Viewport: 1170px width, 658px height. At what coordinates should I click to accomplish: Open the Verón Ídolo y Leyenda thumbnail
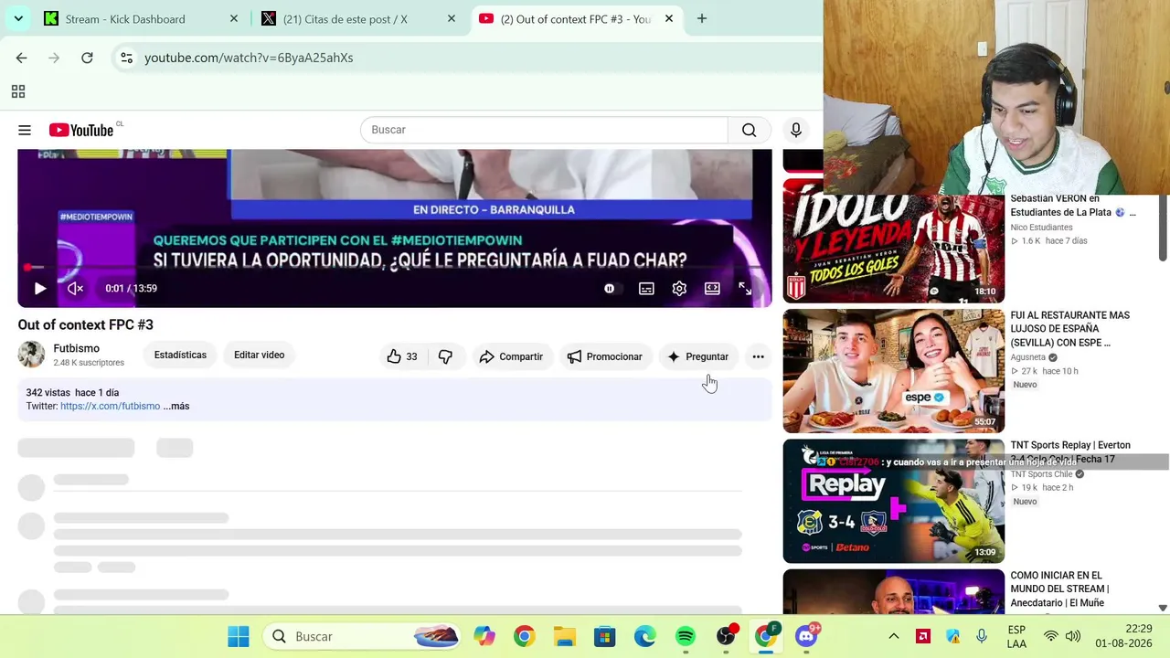click(x=894, y=241)
